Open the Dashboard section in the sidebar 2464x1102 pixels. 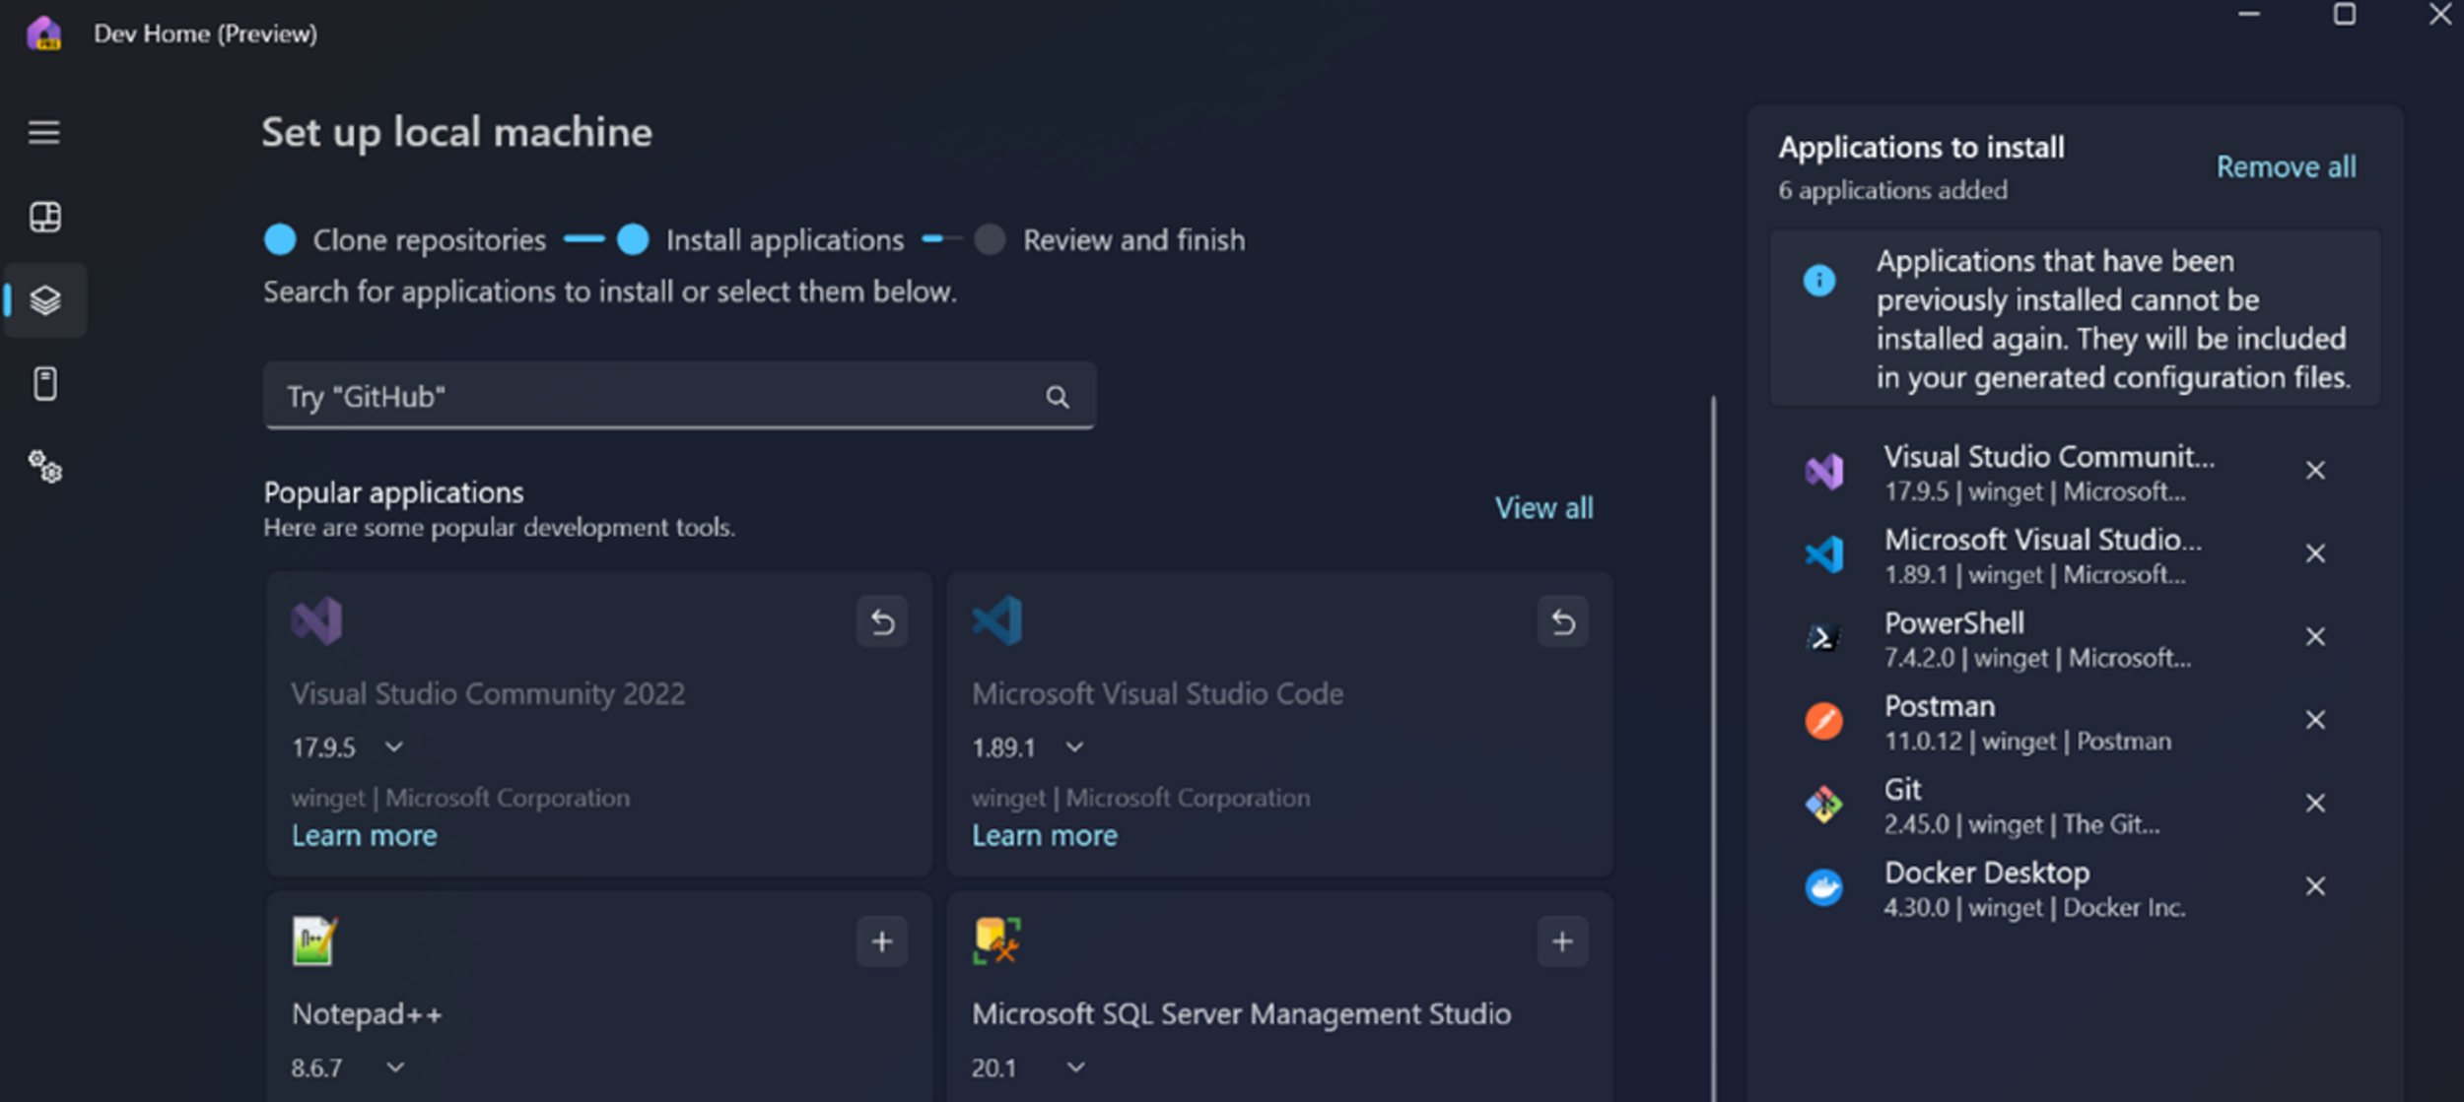tap(44, 217)
